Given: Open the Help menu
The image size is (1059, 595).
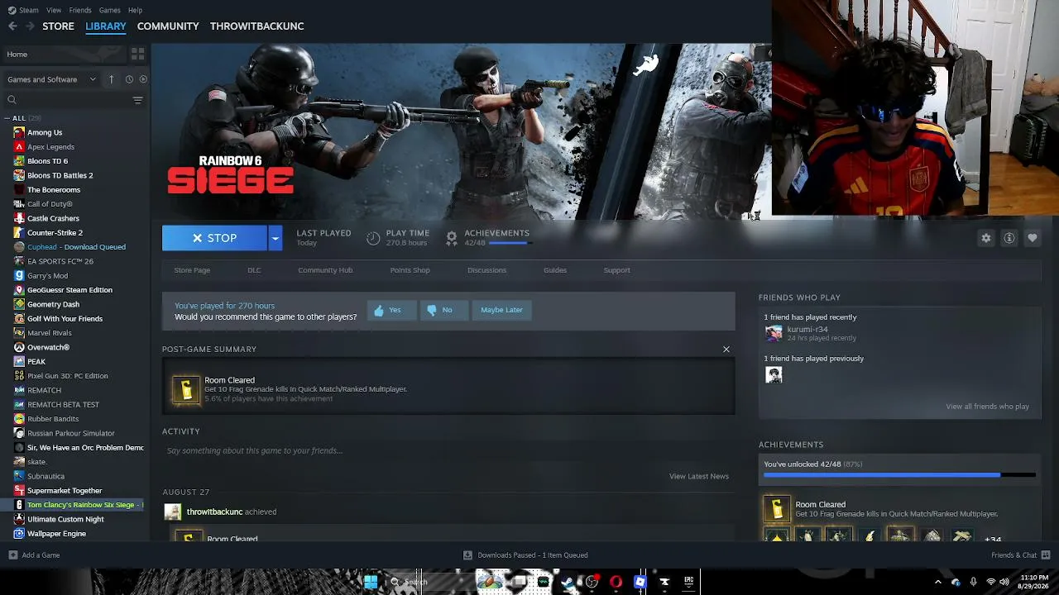Looking at the screenshot, I should point(135,10).
